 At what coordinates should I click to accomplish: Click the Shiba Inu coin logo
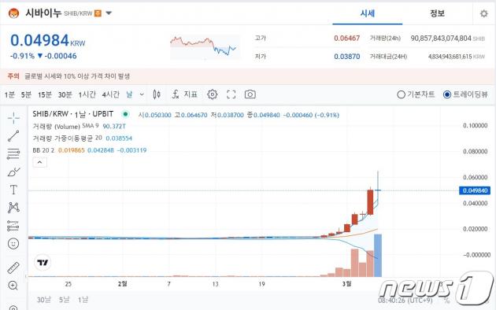coord(13,13)
